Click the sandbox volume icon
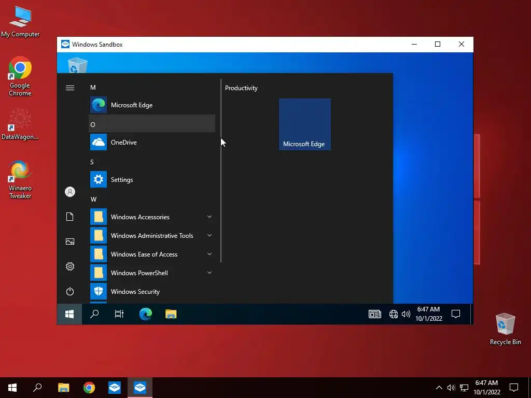531x398 pixels. pyautogui.click(x=406, y=314)
